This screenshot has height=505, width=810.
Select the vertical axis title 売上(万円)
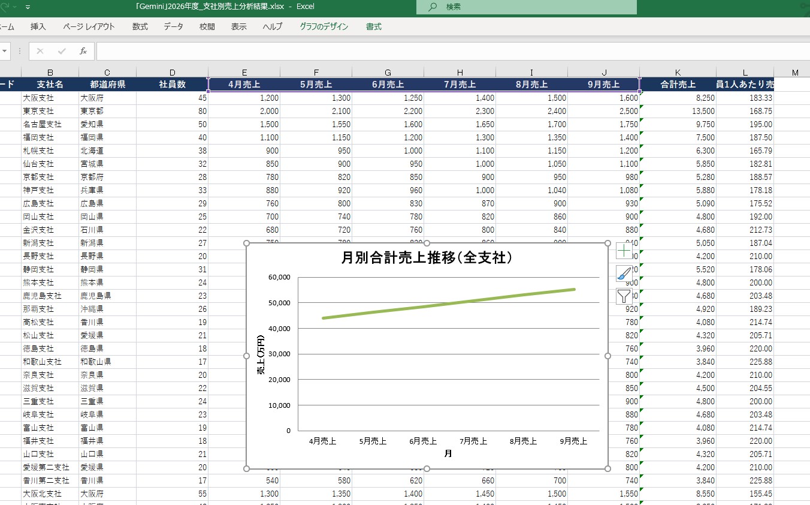pyautogui.click(x=261, y=355)
